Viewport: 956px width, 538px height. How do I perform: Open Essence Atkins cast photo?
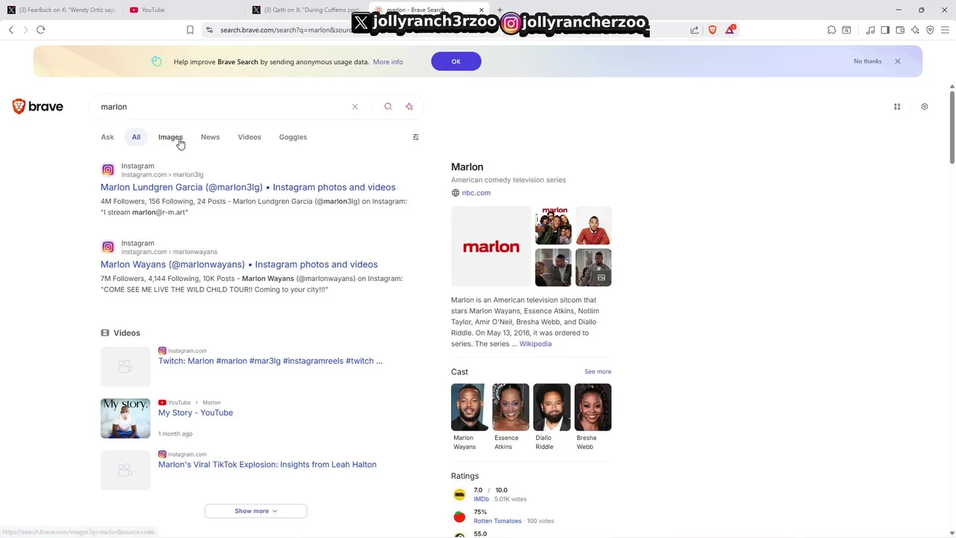coord(511,407)
